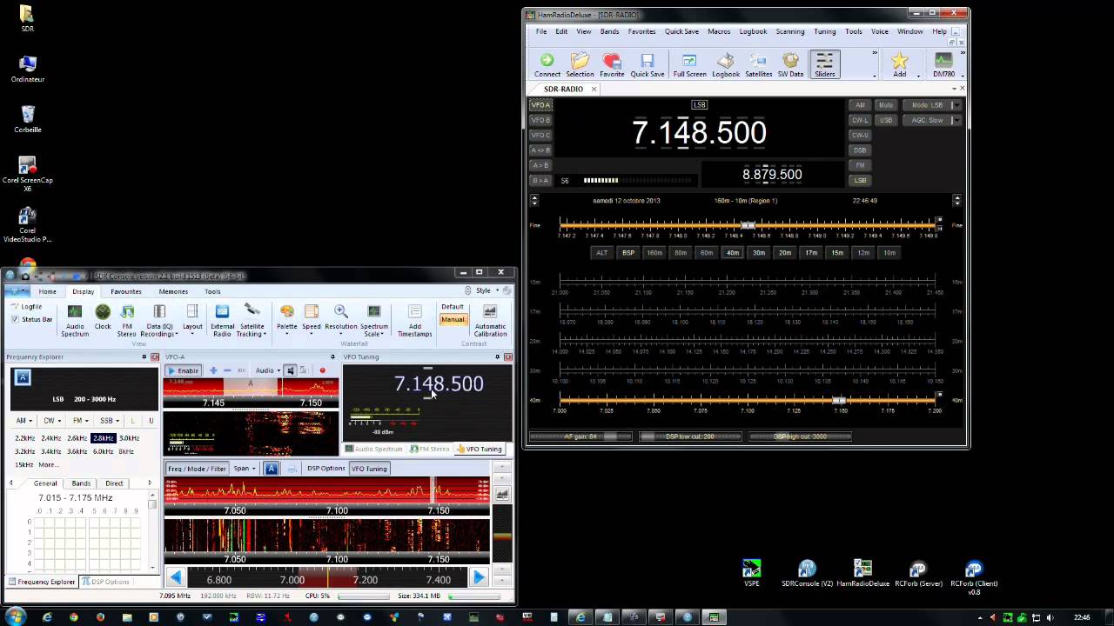1114x626 pixels.
Task: Click External Radio in the ribbon
Action: point(222,321)
